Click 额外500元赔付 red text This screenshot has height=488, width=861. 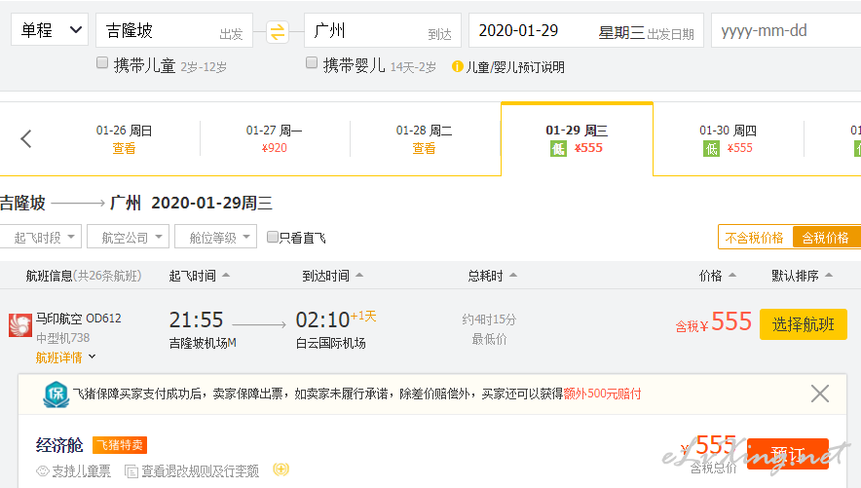[602, 394]
